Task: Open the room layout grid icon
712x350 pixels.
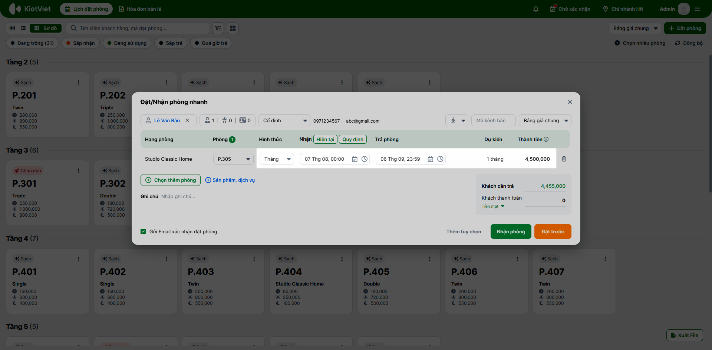Action: [x=233, y=28]
